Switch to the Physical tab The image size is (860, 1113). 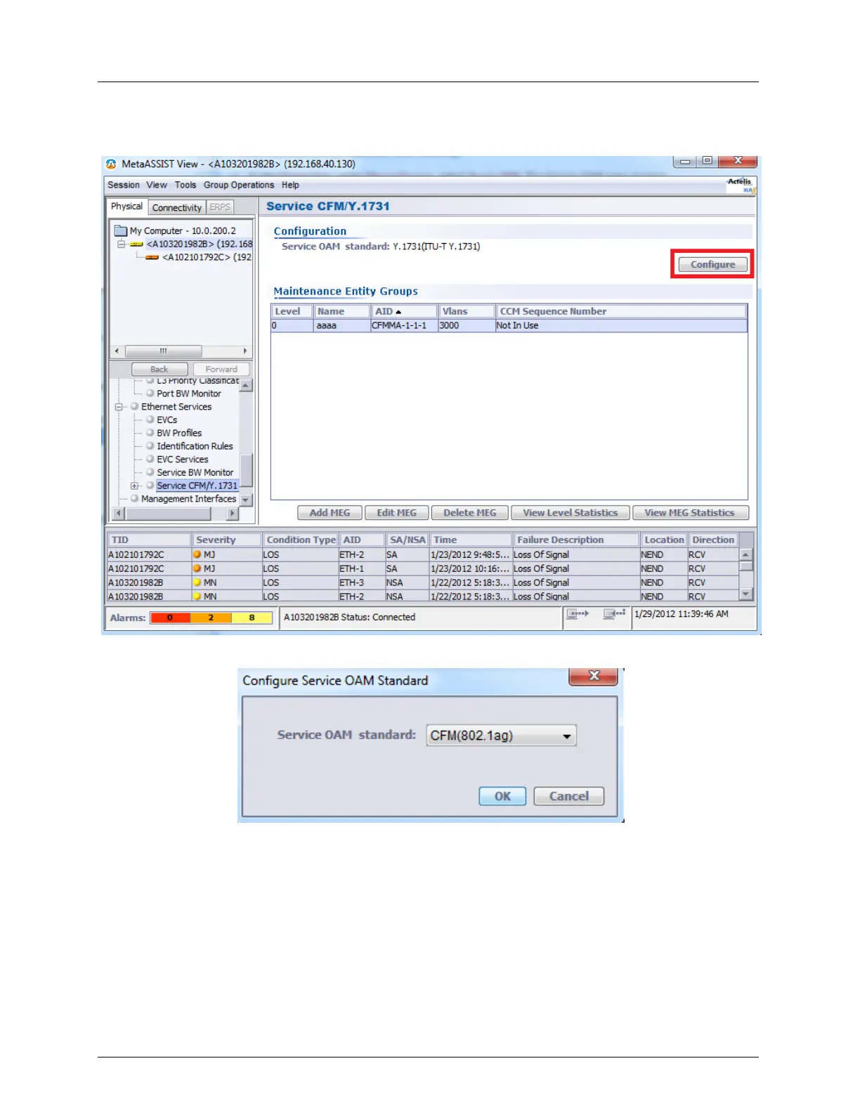[126, 207]
